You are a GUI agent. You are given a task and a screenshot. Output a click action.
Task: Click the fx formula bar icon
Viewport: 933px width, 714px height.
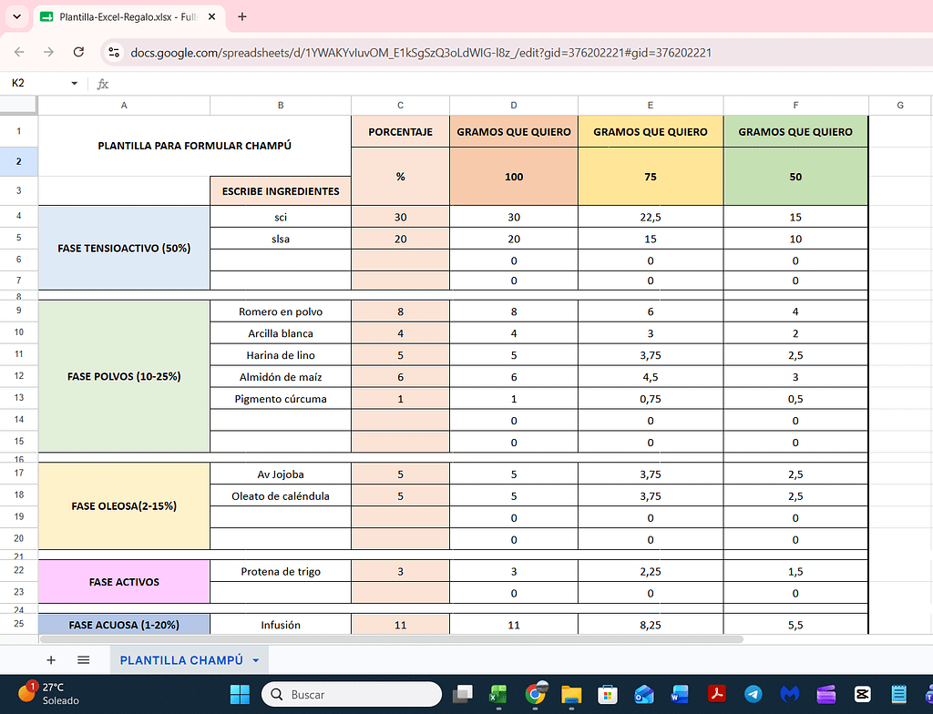[x=102, y=84]
